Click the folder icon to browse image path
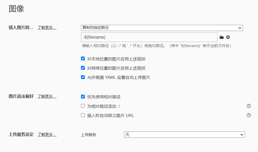 [221, 37]
